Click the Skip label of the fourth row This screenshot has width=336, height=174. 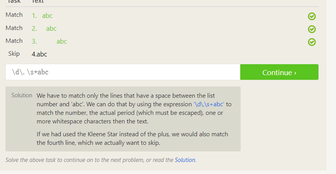click(x=14, y=54)
